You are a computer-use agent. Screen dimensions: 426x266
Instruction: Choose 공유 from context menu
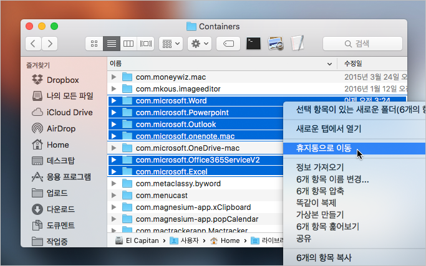coord(354,239)
